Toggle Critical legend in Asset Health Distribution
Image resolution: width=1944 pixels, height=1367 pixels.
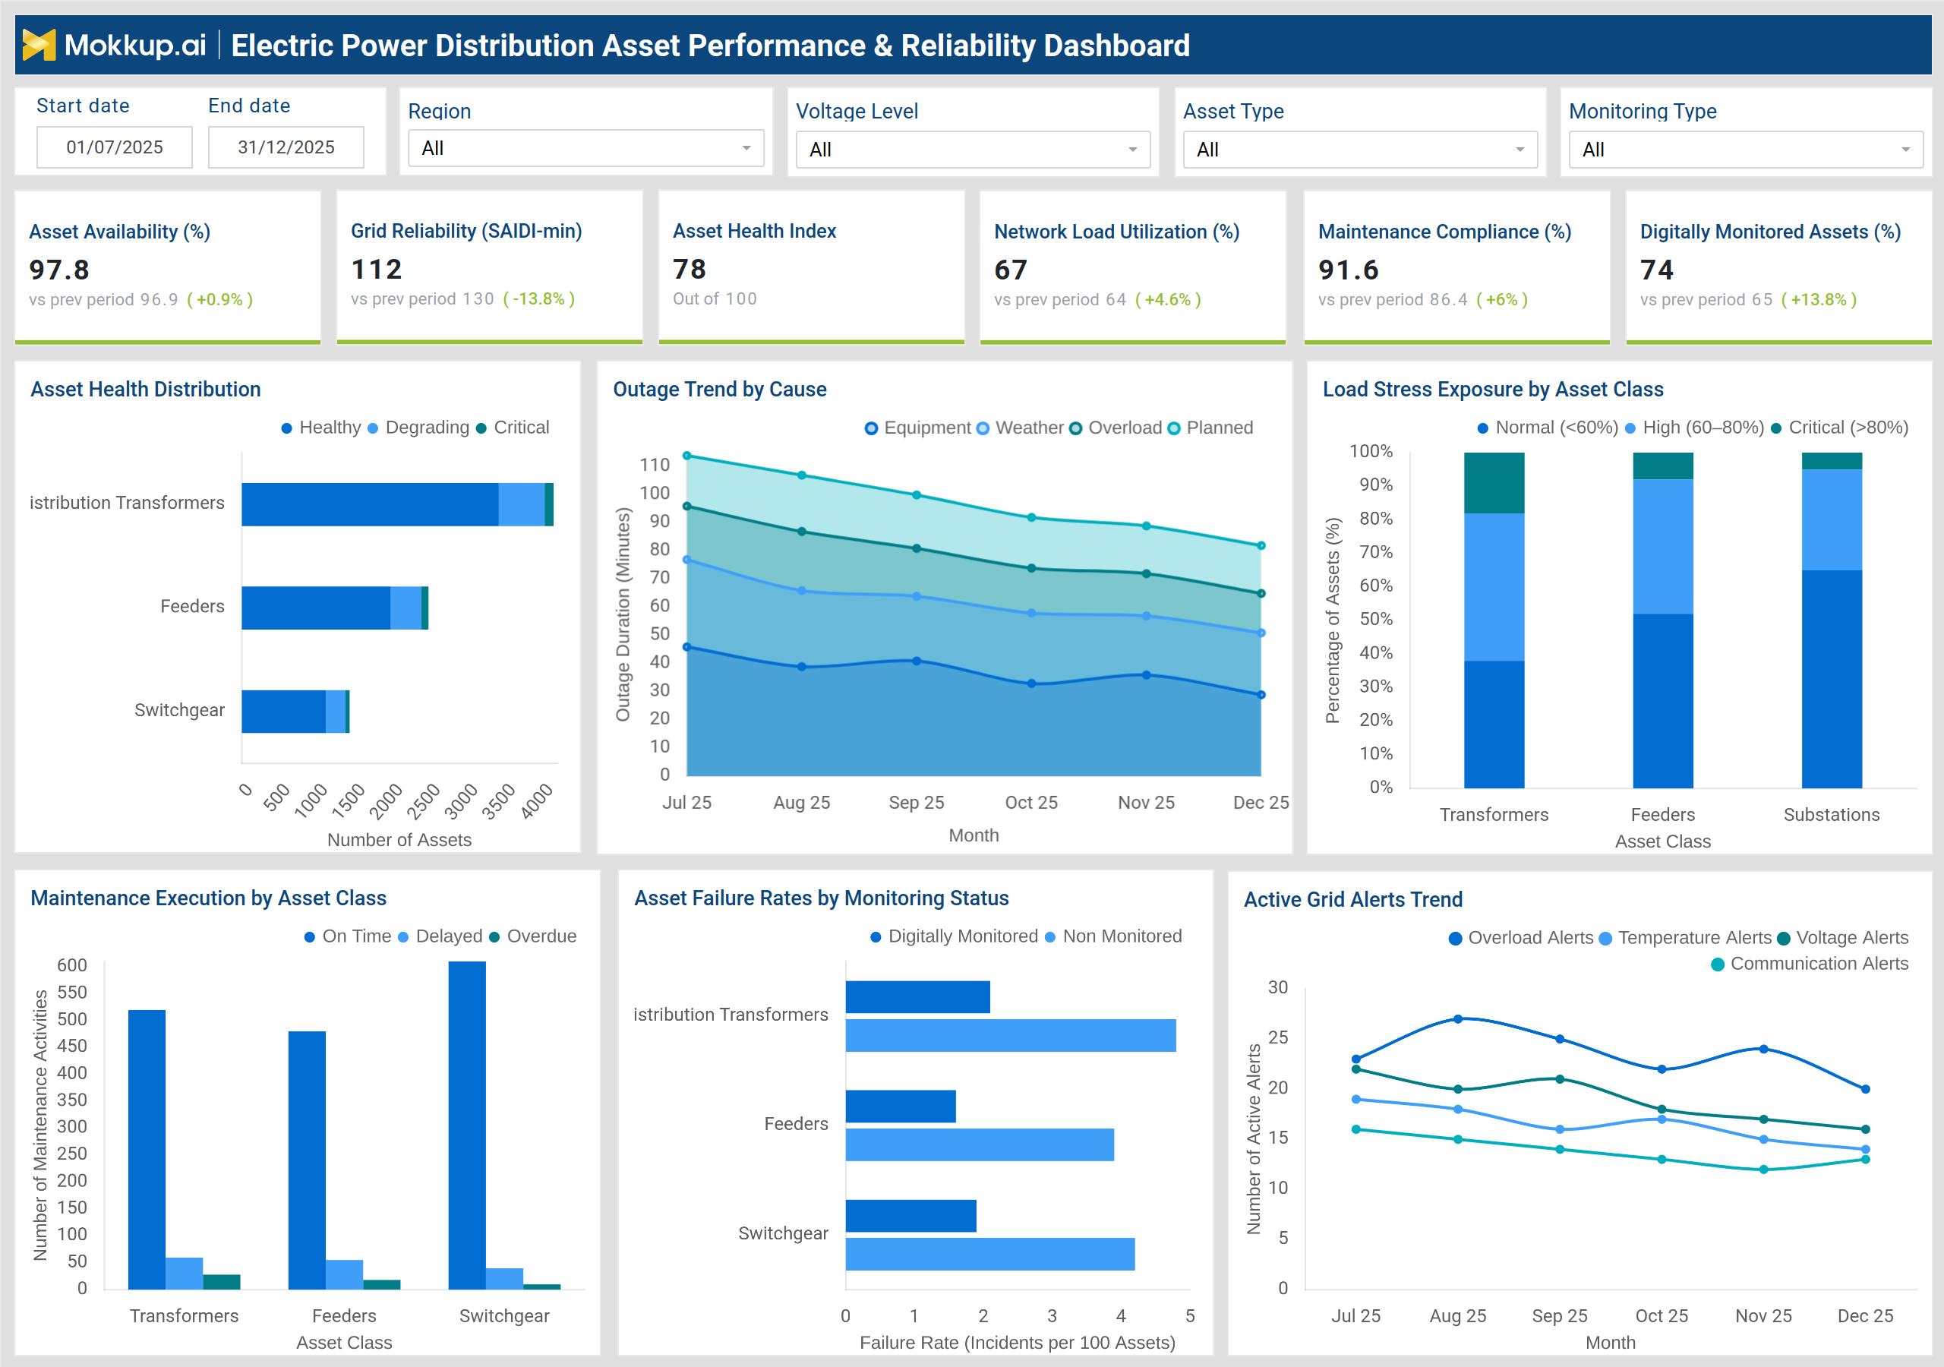pyautogui.click(x=481, y=428)
